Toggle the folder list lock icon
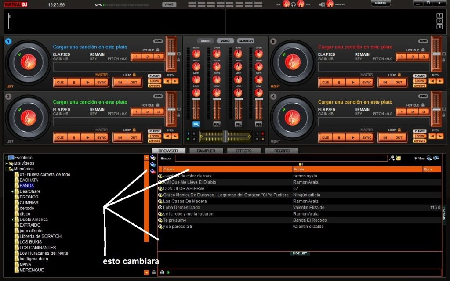Image resolution: width=450 pixels, height=281 pixels. (x=154, y=272)
